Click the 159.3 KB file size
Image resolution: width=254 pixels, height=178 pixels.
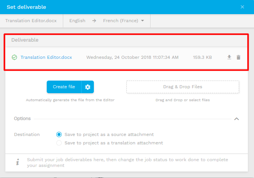point(202,57)
